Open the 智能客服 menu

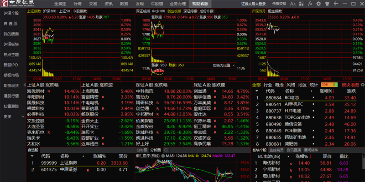[x=200, y=4]
